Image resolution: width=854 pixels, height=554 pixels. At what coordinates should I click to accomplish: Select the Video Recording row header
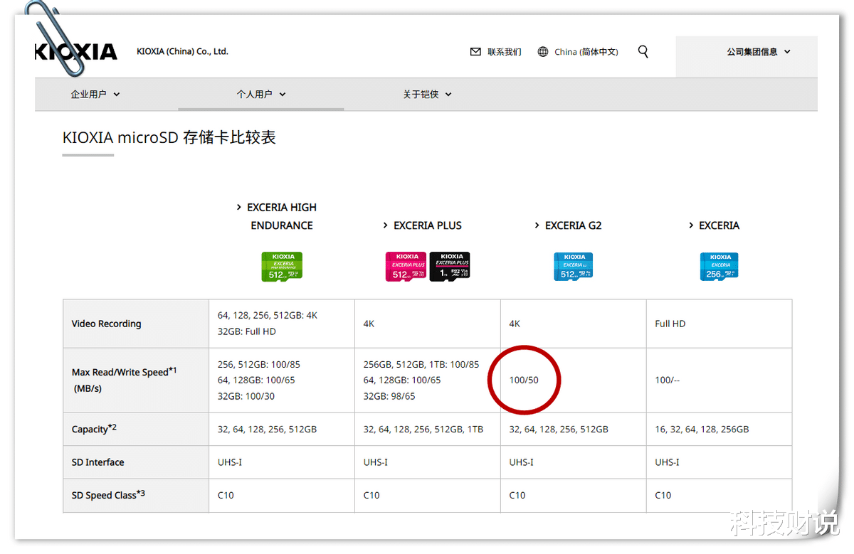[x=136, y=324]
